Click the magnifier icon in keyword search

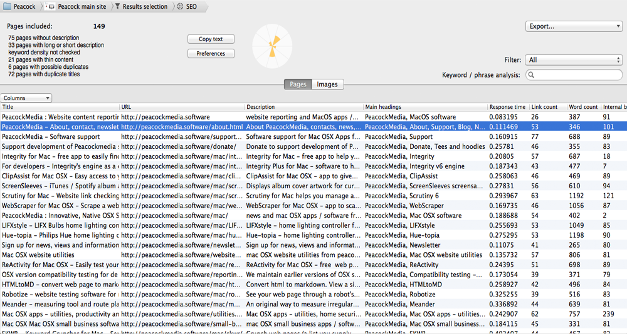tap(532, 75)
